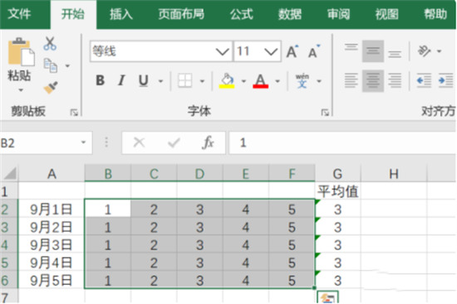Switch to the 页面布局 tab

[x=181, y=13]
